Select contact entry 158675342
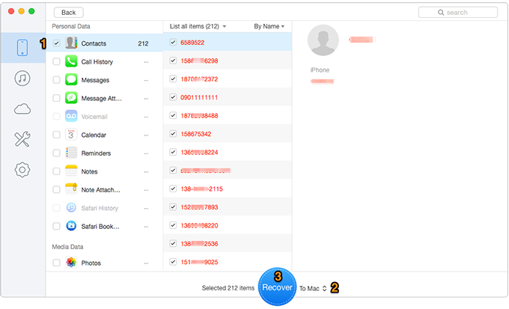This screenshot has height=309, width=509. pyautogui.click(x=228, y=134)
